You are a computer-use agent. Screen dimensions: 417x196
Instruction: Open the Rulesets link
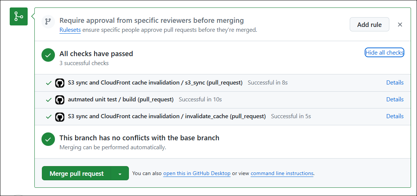click(70, 30)
